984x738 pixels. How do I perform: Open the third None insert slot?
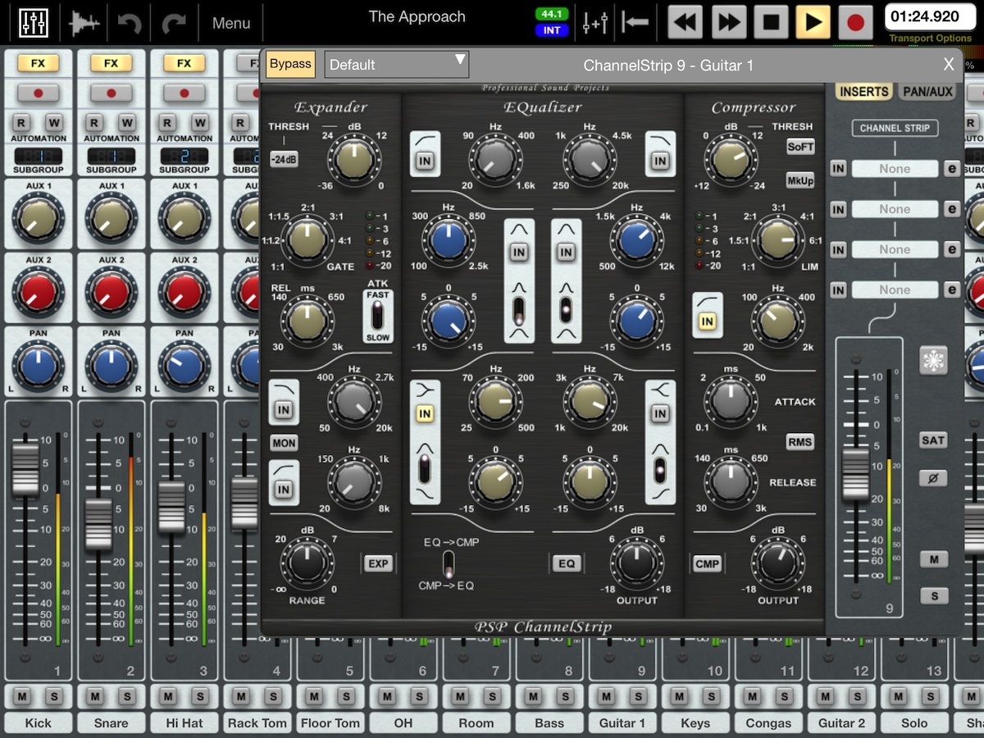click(x=895, y=249)
